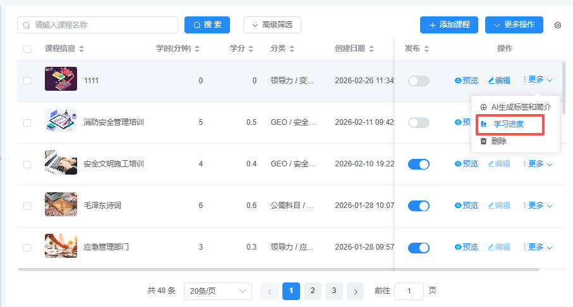Viewport: 573px width, 307px height.
Task: Click the 毛泽东诗词 course name
Action: pyautogui.click(x=102, y=206)
